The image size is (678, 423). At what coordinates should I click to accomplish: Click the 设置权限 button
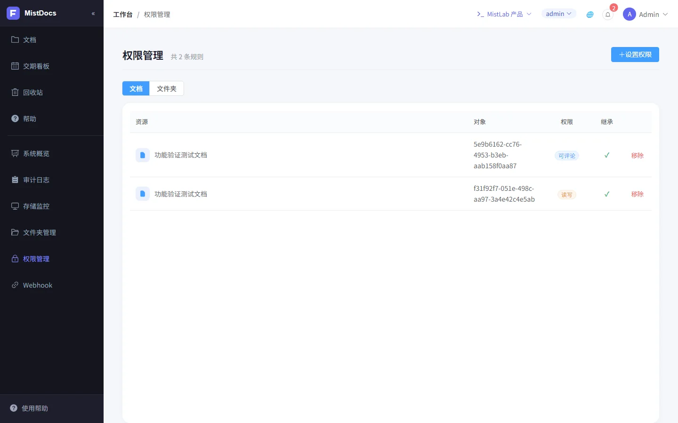[x=635, y=55]
